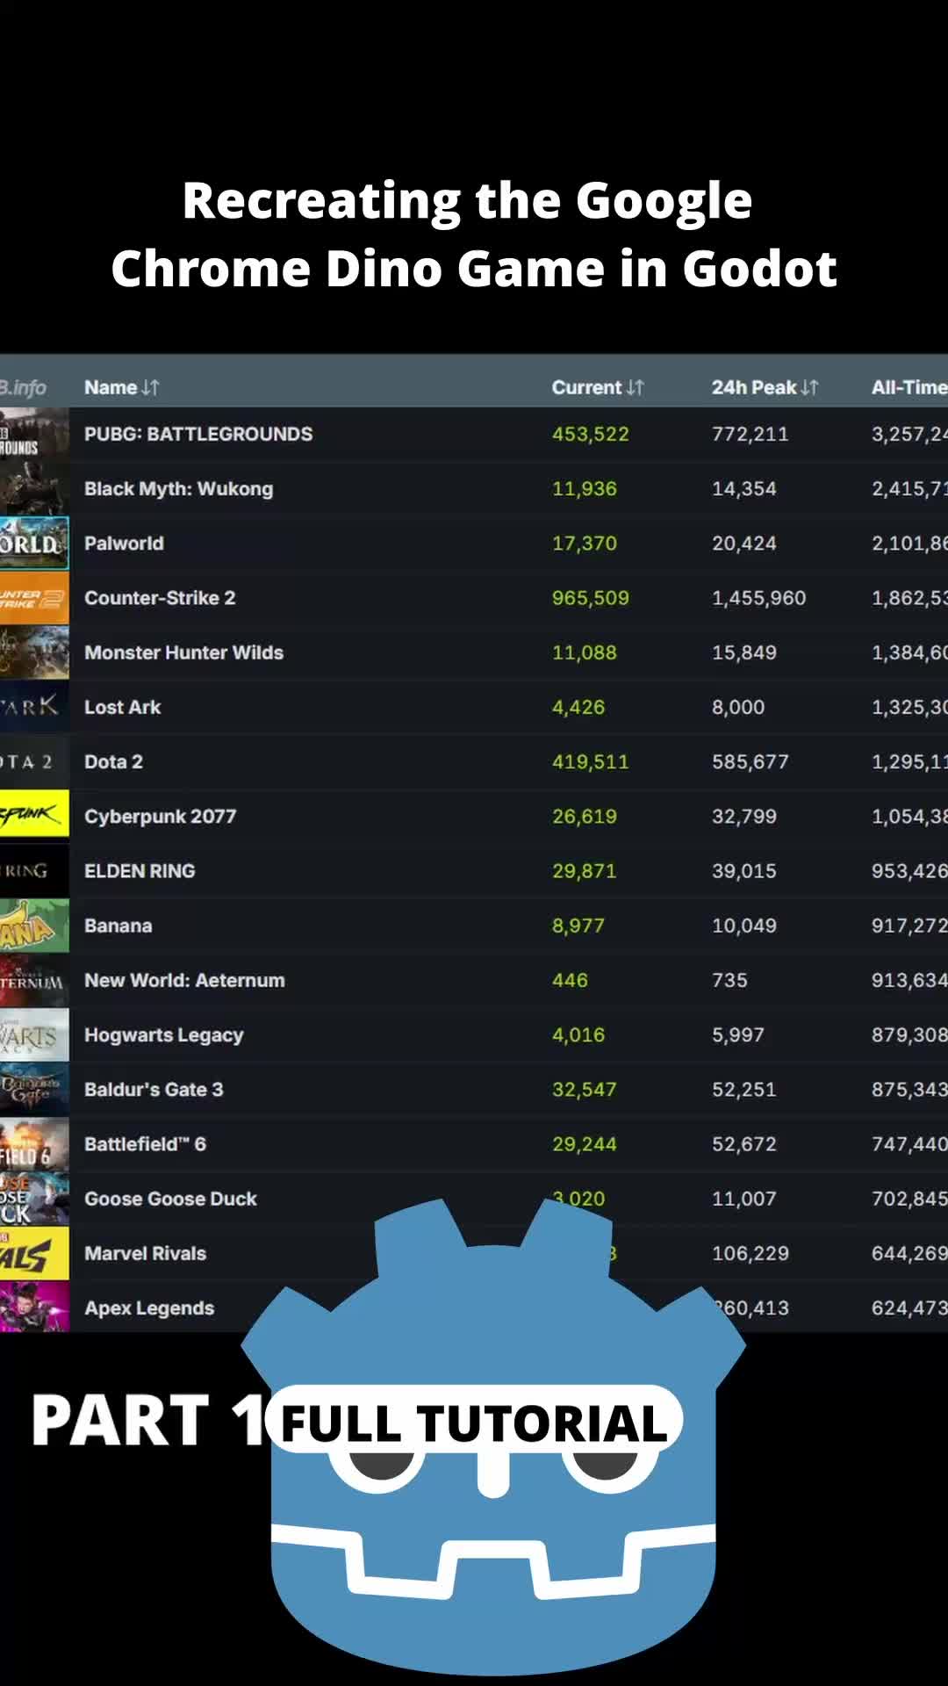The image size is (948, 1686).
Task: Select 24h peak value 585,677
Action: pyautogui.click(x=750, y=761)
